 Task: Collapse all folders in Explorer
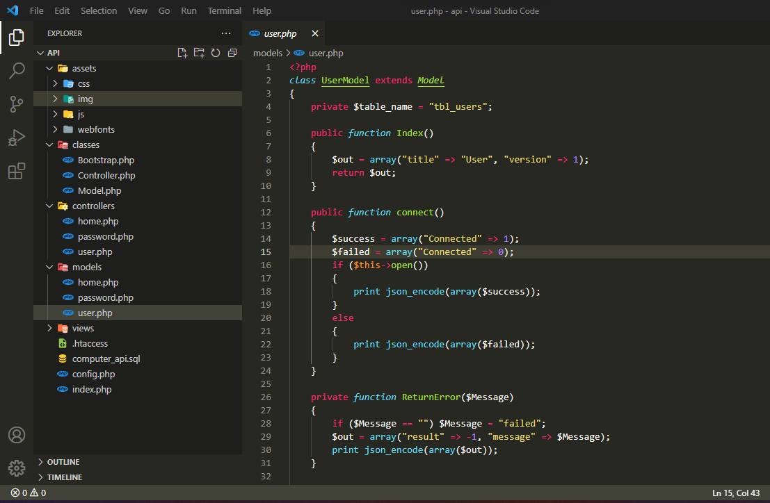[x=232, y=53]
